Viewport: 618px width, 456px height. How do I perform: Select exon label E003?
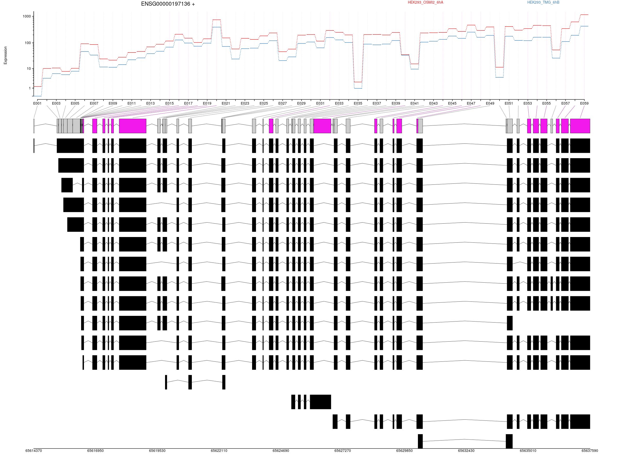point(56,104)
